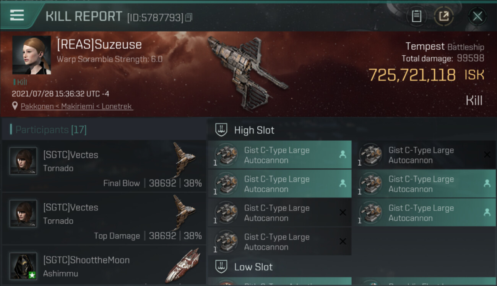Select first Vectes Final Blow participant
The image size is (497, 286).
pos(103,166)
